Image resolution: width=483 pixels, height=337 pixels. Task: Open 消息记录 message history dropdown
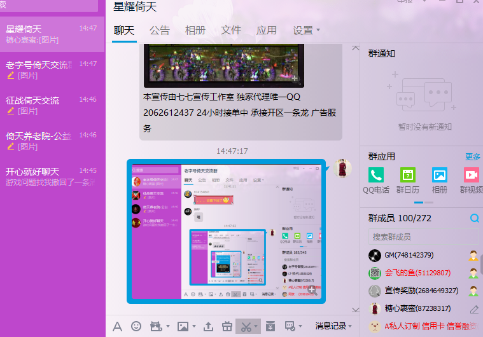click(x=333, y=326)
